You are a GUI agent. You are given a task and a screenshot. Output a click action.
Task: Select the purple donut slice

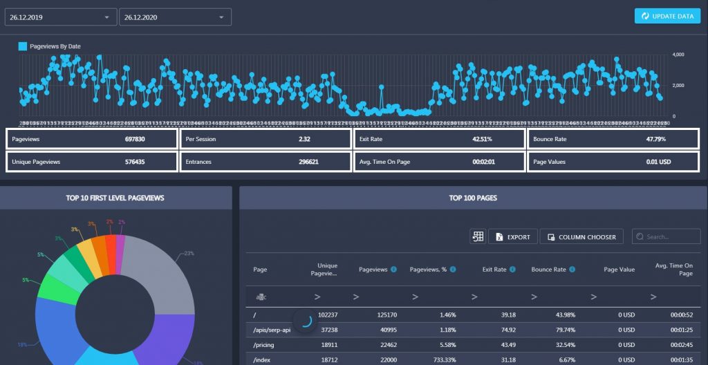(170, 336)
